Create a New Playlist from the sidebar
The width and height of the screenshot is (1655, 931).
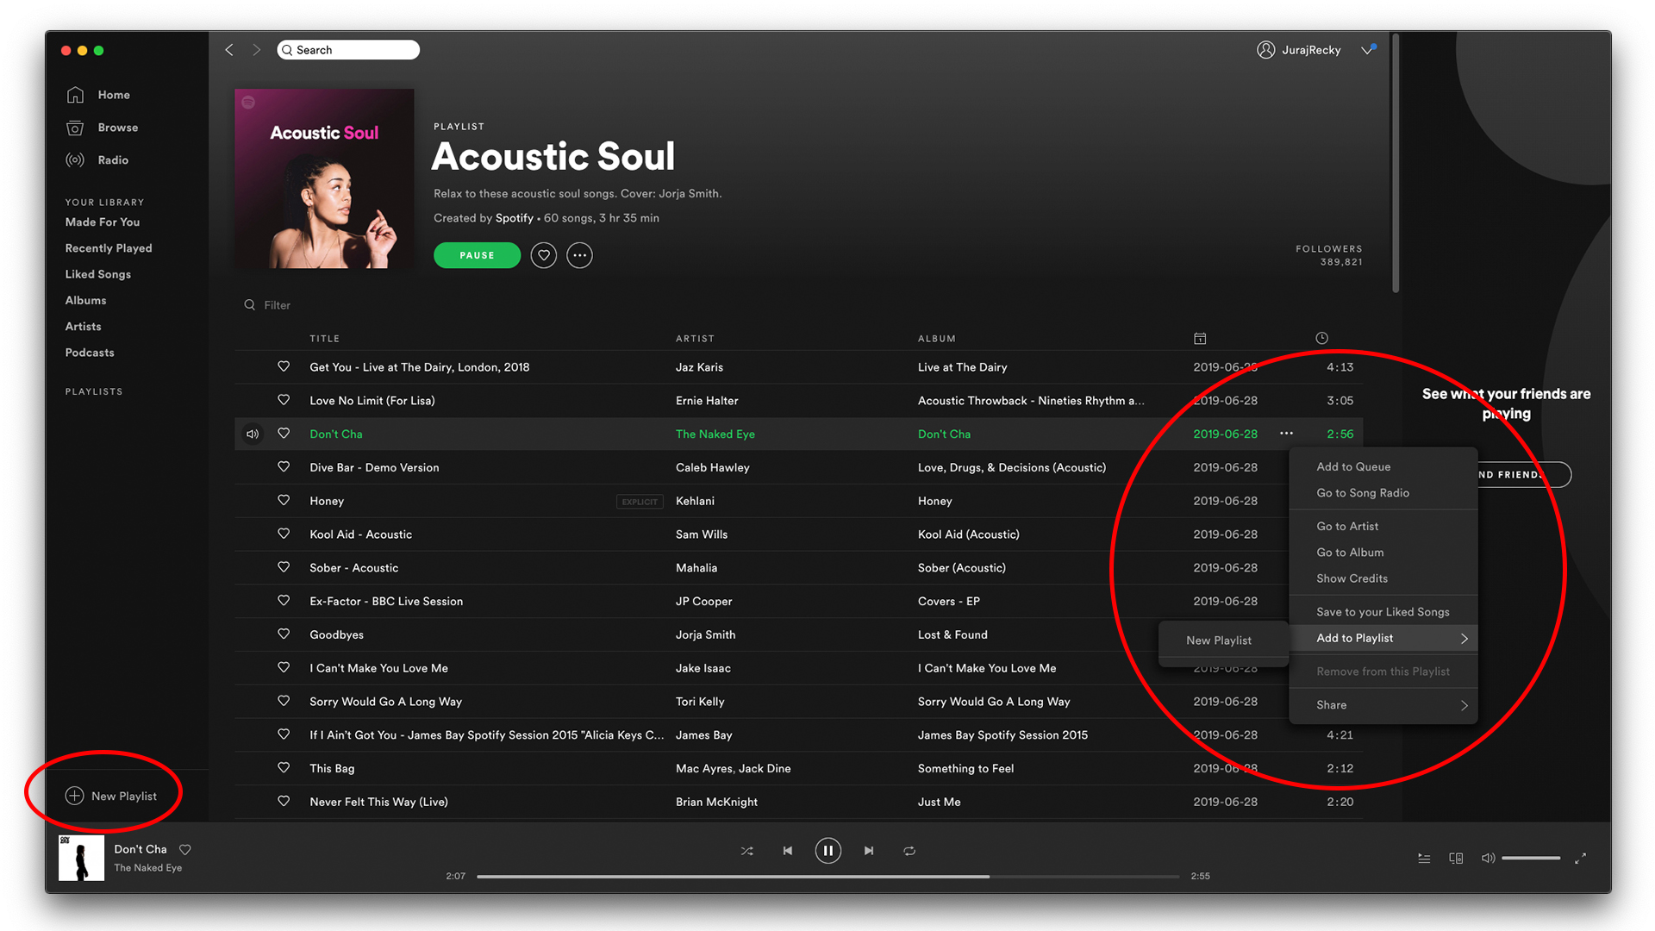pyautogui.click(x=111, y=796)
